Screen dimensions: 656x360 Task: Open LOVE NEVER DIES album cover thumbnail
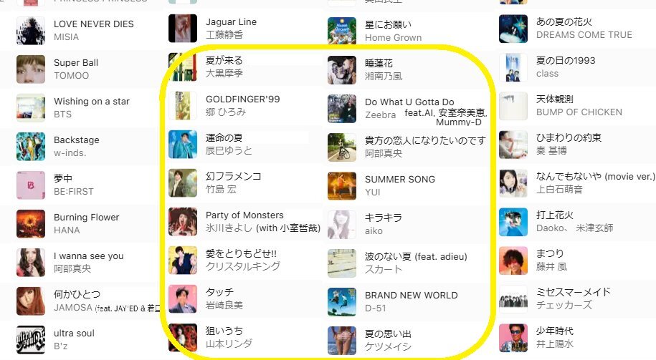tap(31, 31)
